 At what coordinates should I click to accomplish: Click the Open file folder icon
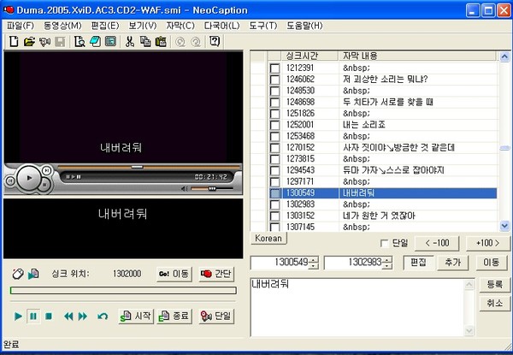pyautogui.click(x=28, y=41)
